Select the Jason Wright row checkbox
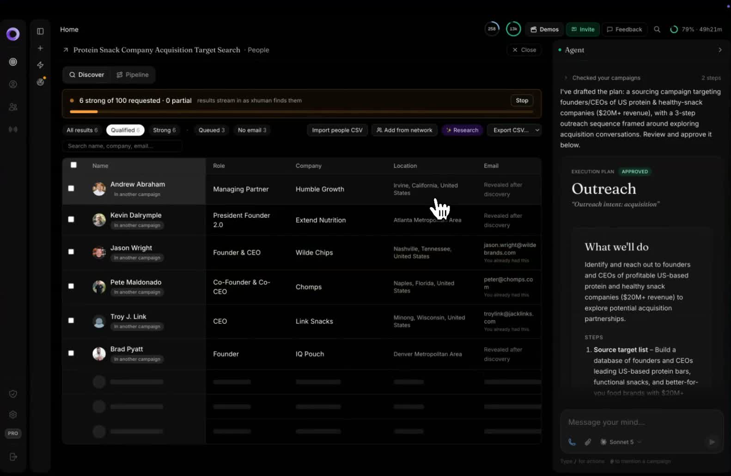731x476 pixels. [x=71, y=252]
